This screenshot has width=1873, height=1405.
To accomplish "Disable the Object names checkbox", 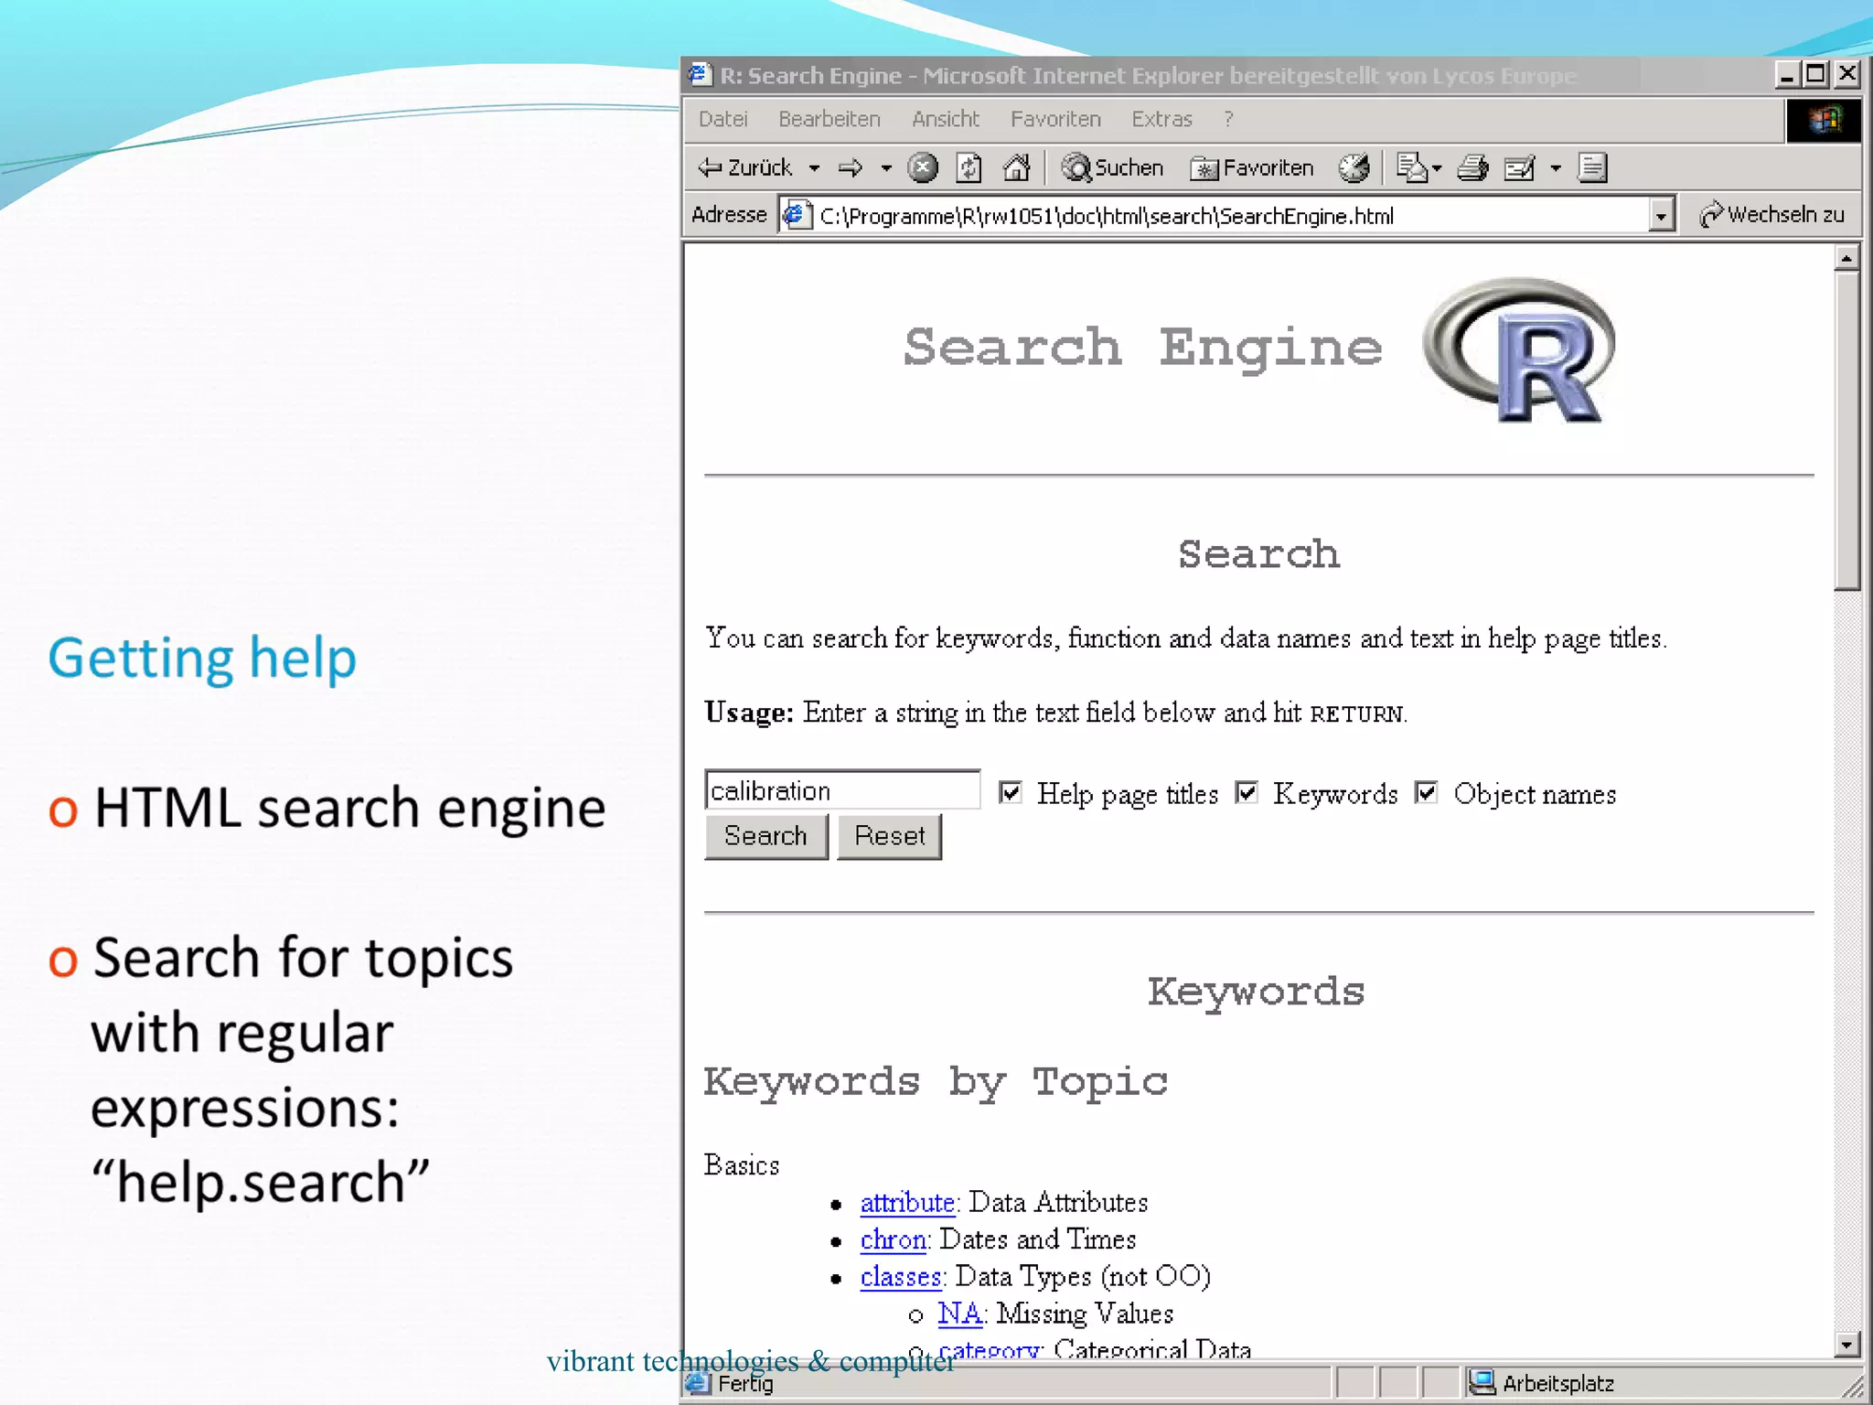I will click(1426, 792).
